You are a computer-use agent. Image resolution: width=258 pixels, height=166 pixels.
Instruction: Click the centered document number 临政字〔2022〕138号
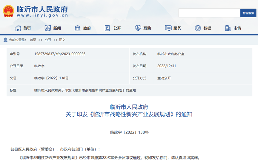tap(129, 132)
